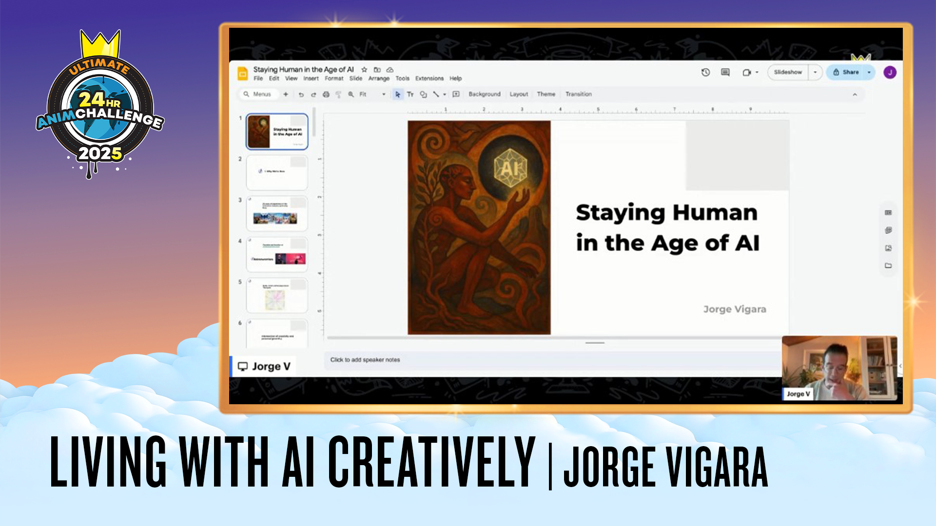Open the Insert menu
Viewport: 936px width, 526px height.
click(311, 78)
